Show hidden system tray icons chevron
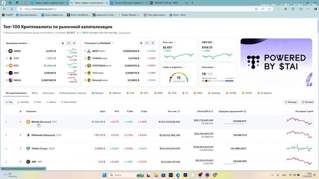 (273, 175)
